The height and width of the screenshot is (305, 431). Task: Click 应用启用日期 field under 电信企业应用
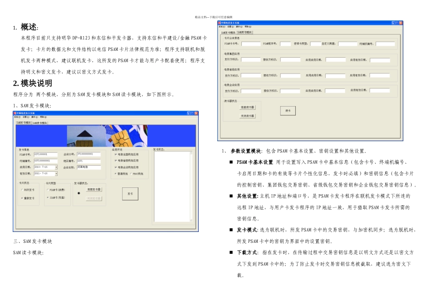[335, 90]
